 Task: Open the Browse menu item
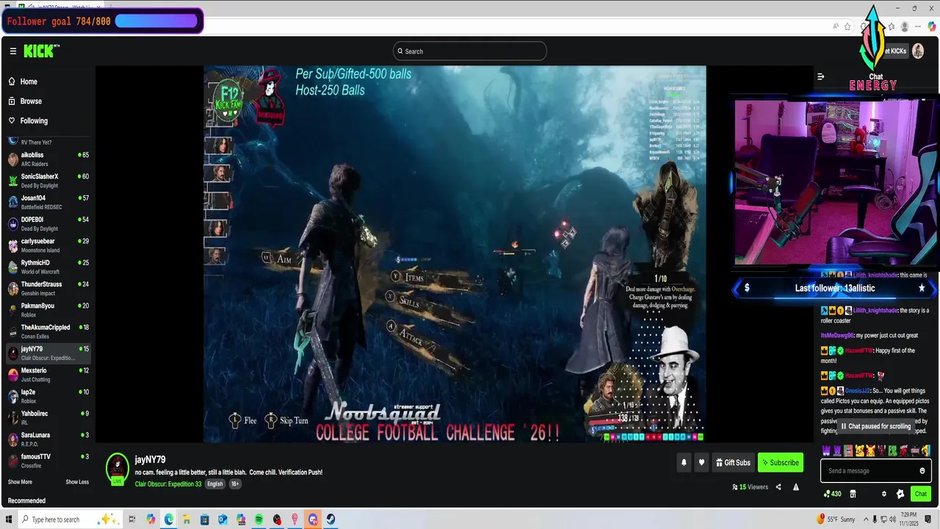tap(48, 101)
